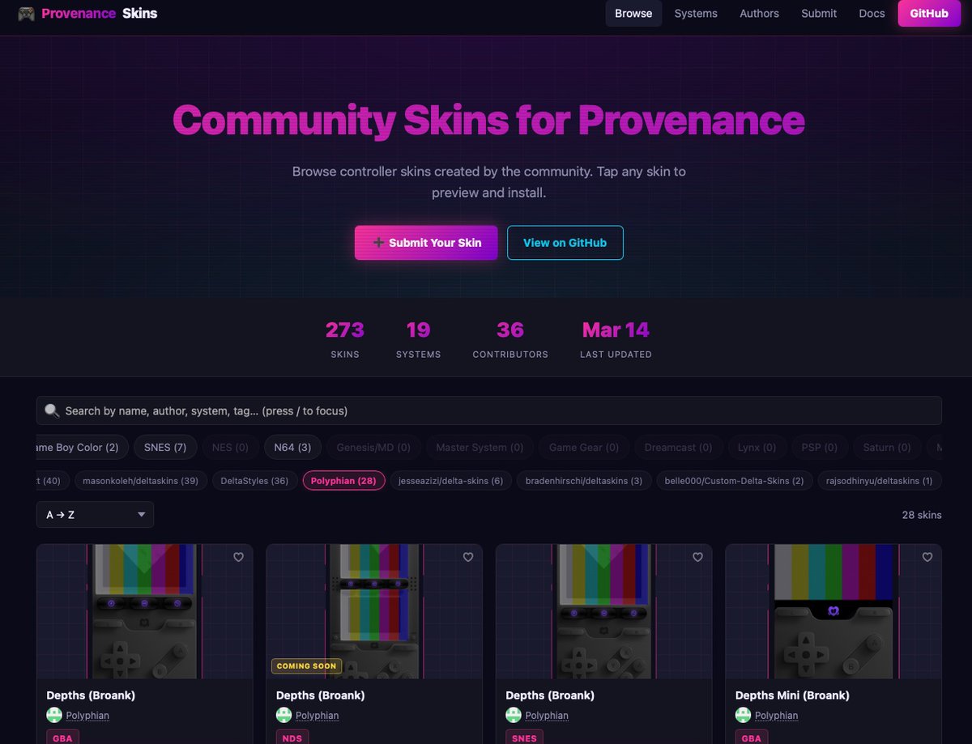Open the Submit nav item

tap(819, 14)
